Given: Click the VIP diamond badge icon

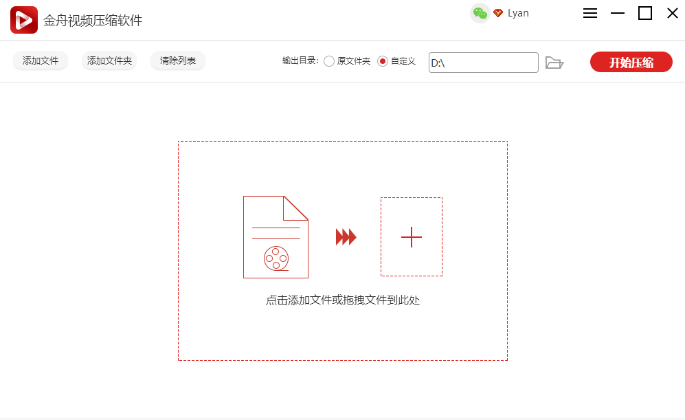Looking at the screenshot, I should coord(498,13).
